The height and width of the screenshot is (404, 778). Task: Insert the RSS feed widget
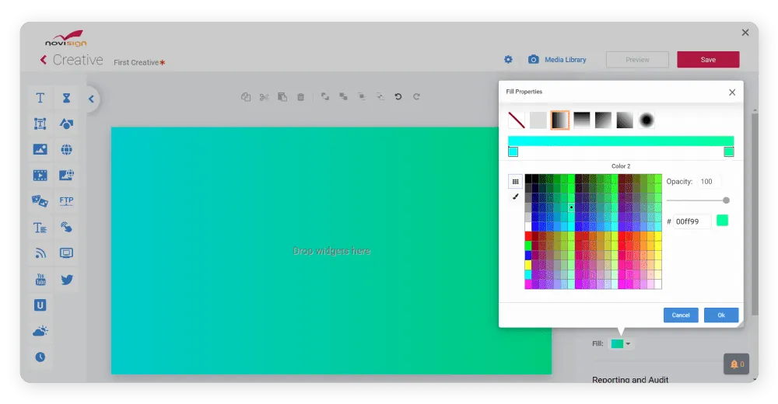pos(40,253)
